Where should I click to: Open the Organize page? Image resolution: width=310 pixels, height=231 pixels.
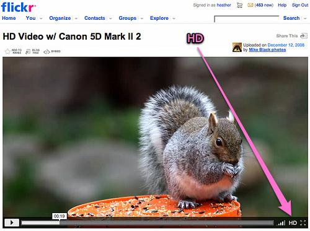click(60, 18)
